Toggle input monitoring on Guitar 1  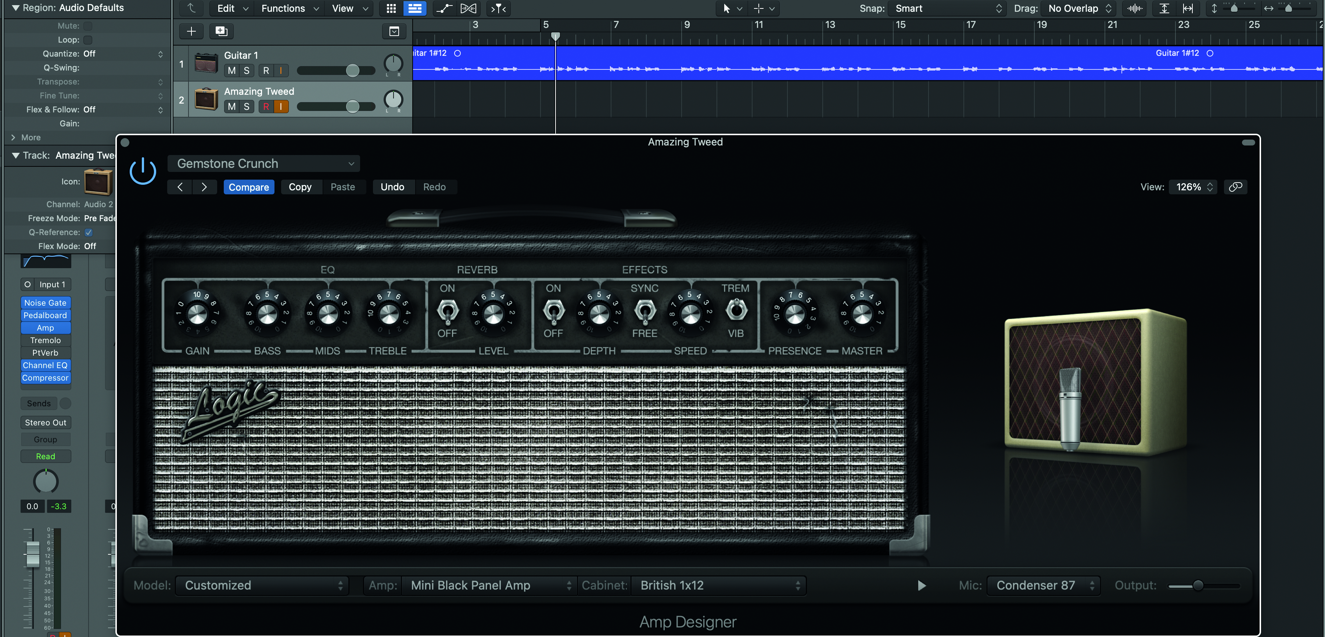(281, 71)
